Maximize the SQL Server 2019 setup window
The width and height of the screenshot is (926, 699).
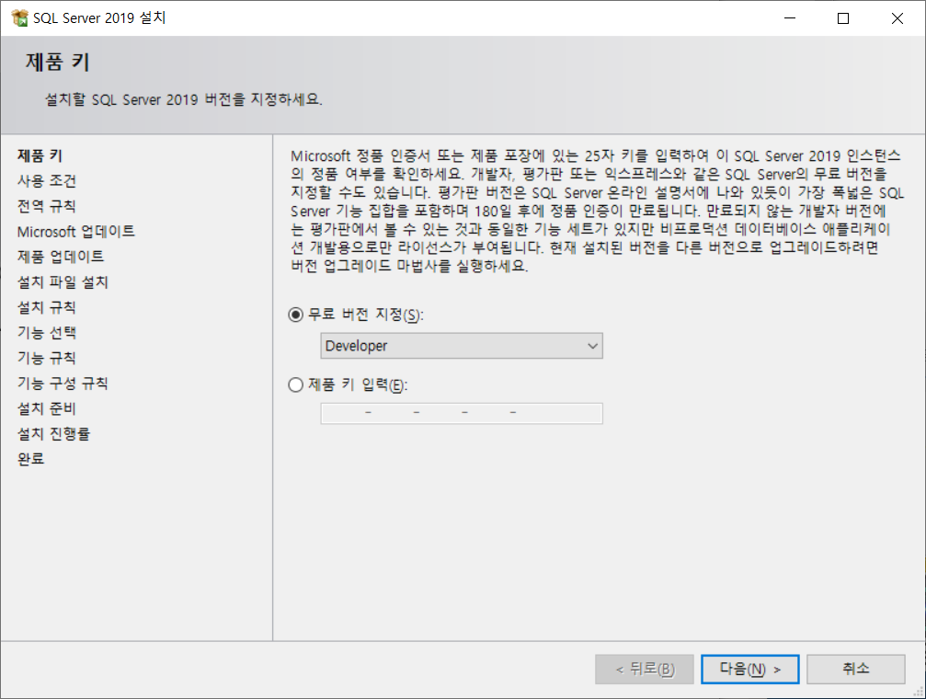pyautogui.click(x=843, y=18)
